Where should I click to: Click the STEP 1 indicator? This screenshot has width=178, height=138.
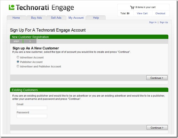pos(23,41)
